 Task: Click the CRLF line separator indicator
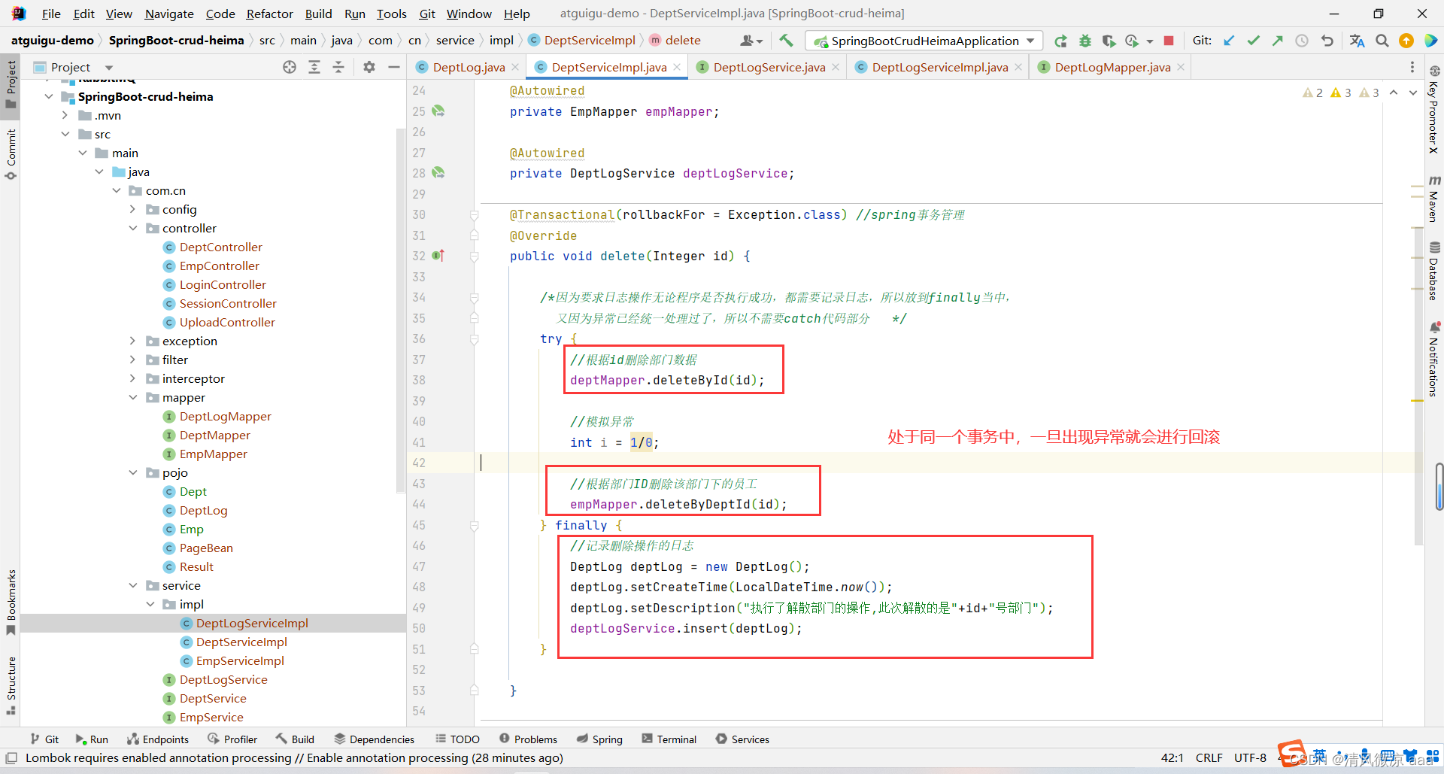(1209, 757)
